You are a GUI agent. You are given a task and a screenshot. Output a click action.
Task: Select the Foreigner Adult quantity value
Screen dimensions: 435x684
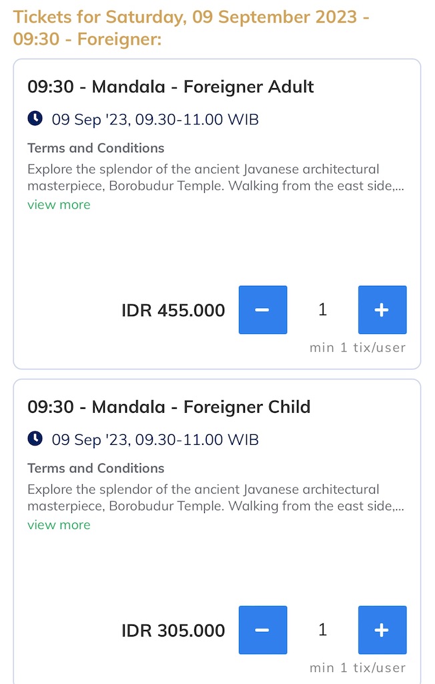[x=322, y=310]
